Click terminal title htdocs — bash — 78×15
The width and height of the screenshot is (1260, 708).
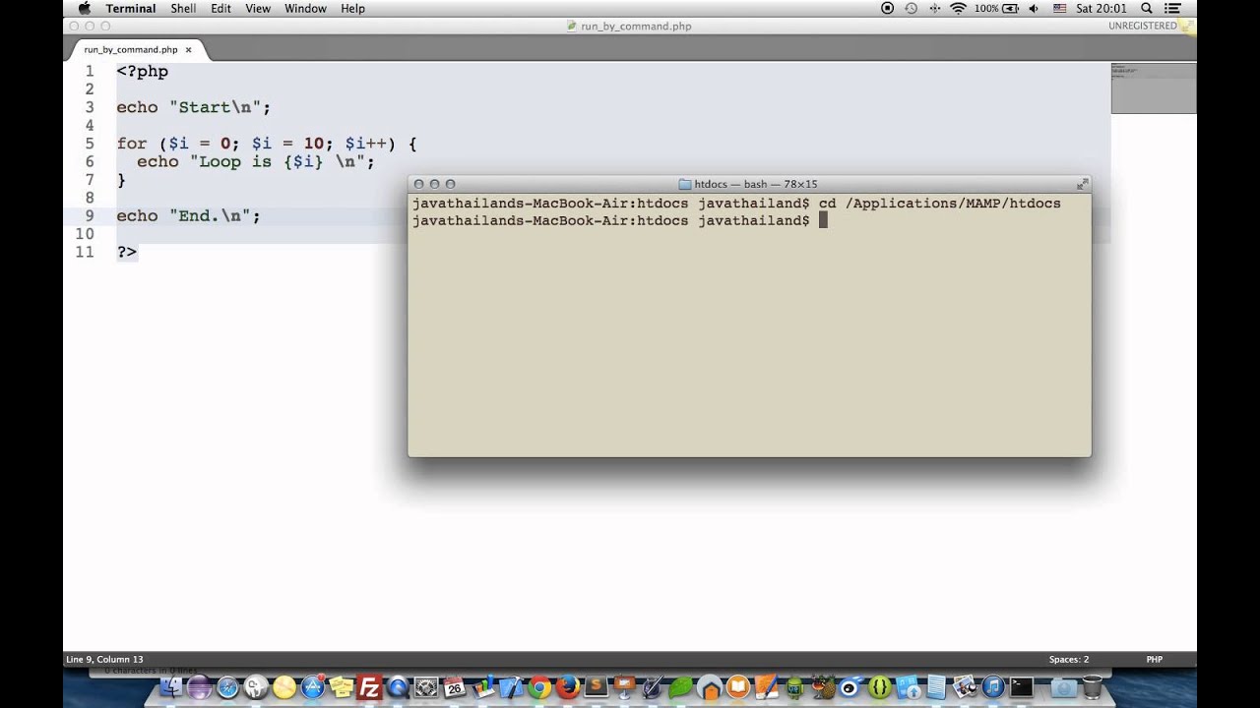[x=756, y=184]
